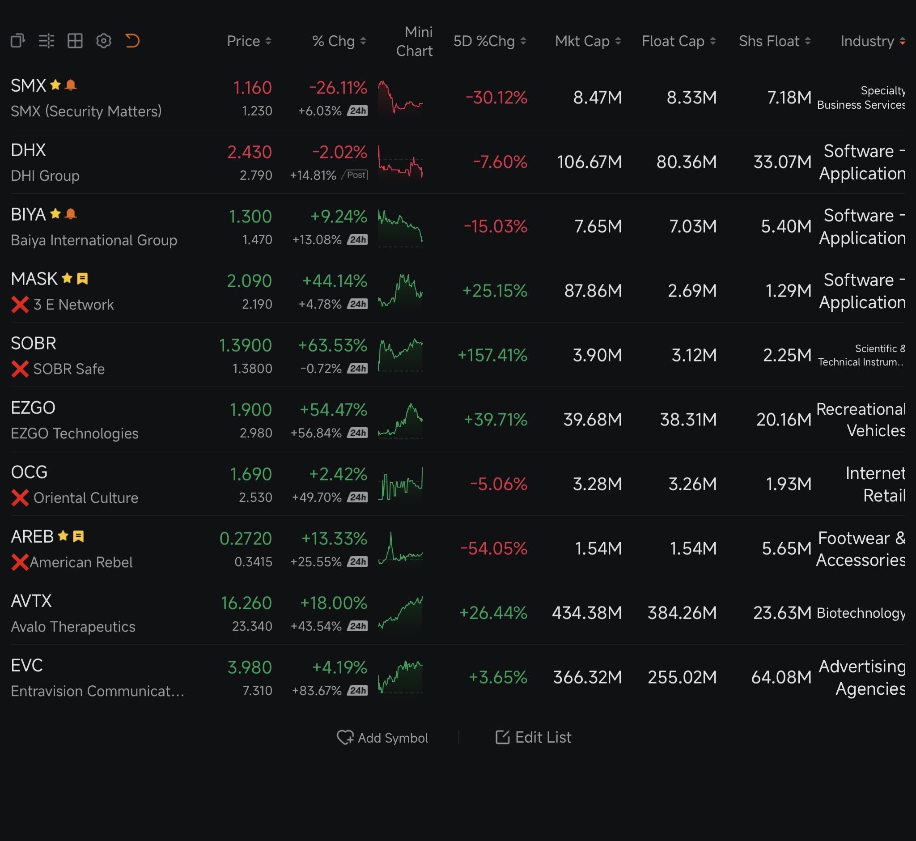This screenshot has width=916, height=841.
Task: Open the AVTX mini chart
Action: tap(400, 612)
